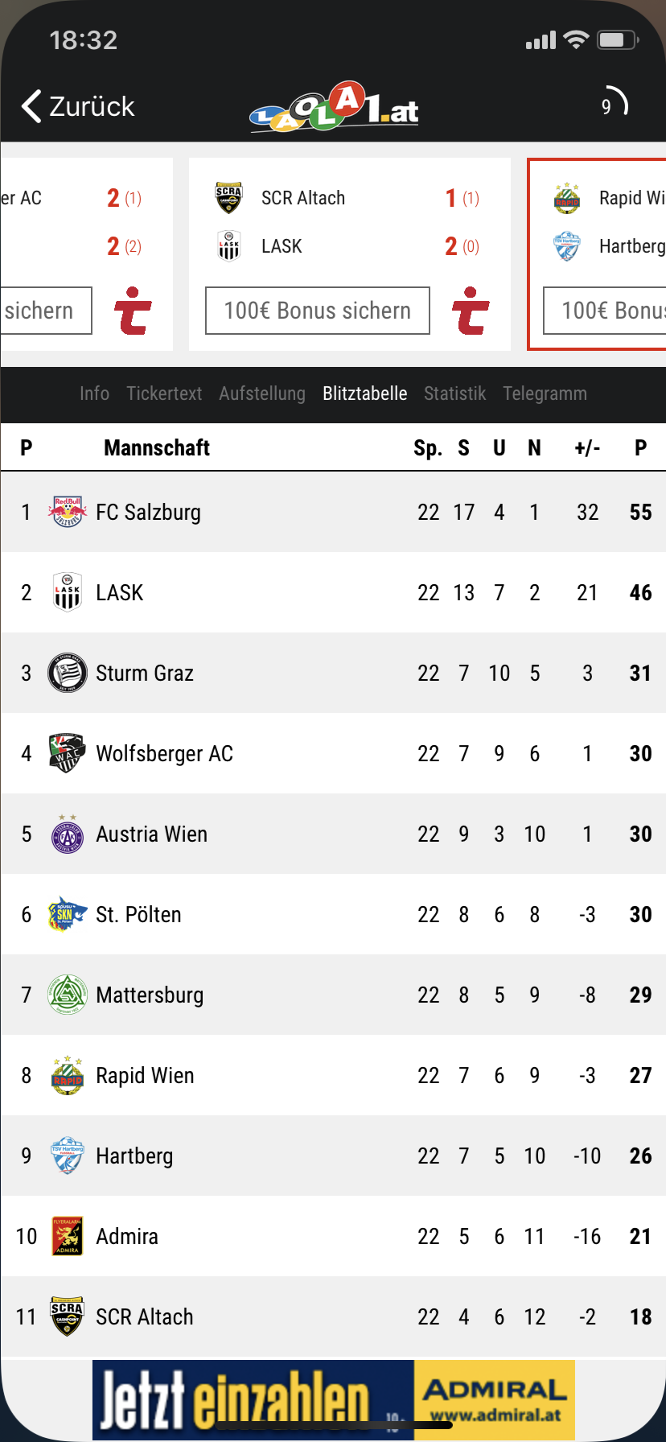Tap the Sturm Graz club crest
This screenshot has height=1442, width=666.
coord(68,673)
